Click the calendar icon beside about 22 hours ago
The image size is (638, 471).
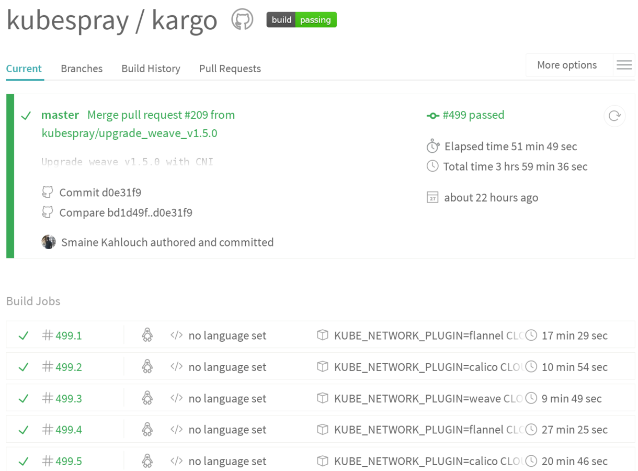click(432, 197)
